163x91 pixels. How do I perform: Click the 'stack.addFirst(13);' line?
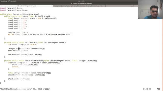[x=18, y=24]
